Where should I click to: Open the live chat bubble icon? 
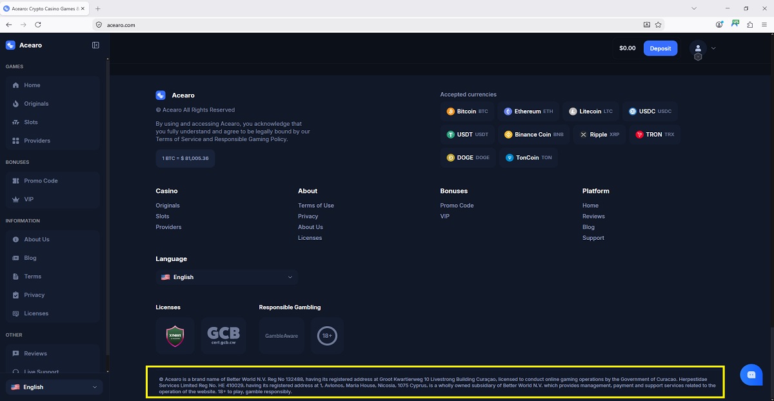coord(751,375)
